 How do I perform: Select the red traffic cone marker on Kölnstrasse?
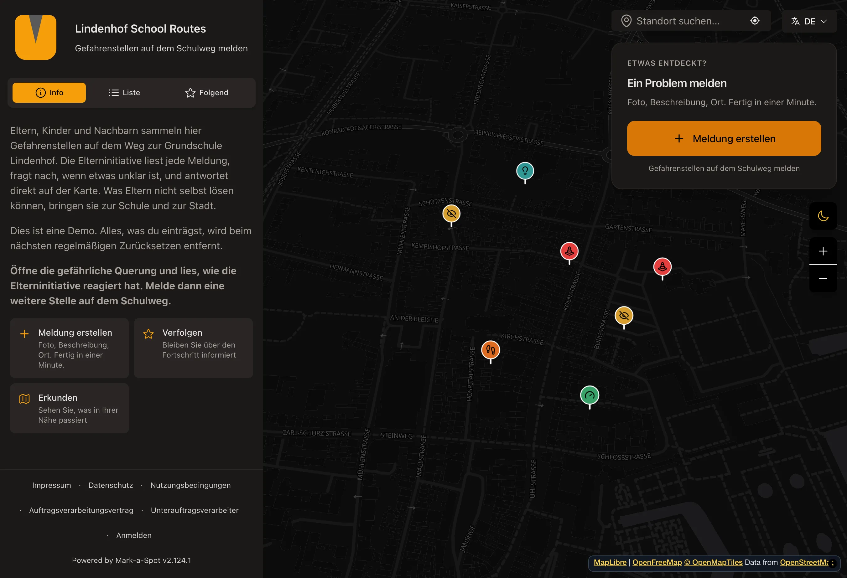pyautogui.click(x=569, y=251)
